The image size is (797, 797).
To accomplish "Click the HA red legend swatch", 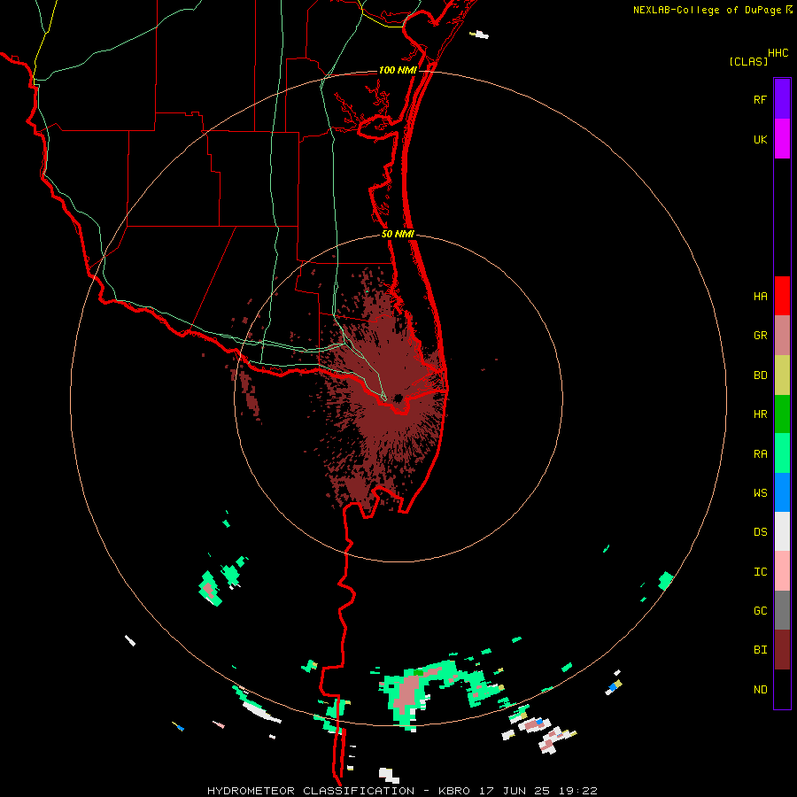I will (782, 296).
